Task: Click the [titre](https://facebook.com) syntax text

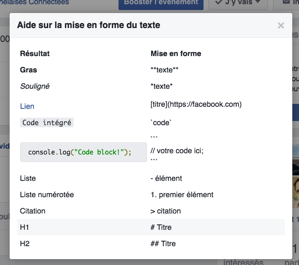Action: [x=196, y=104]
